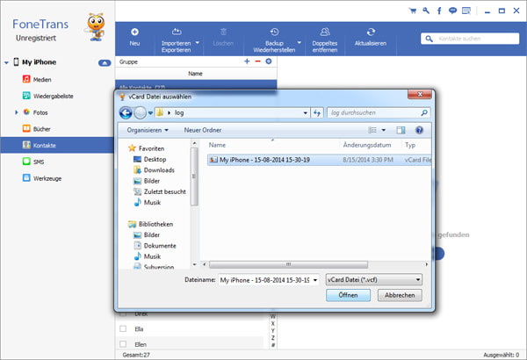Open the view options dropdown arrow
The image size is (527, 360).
click(x=384, y=130)
